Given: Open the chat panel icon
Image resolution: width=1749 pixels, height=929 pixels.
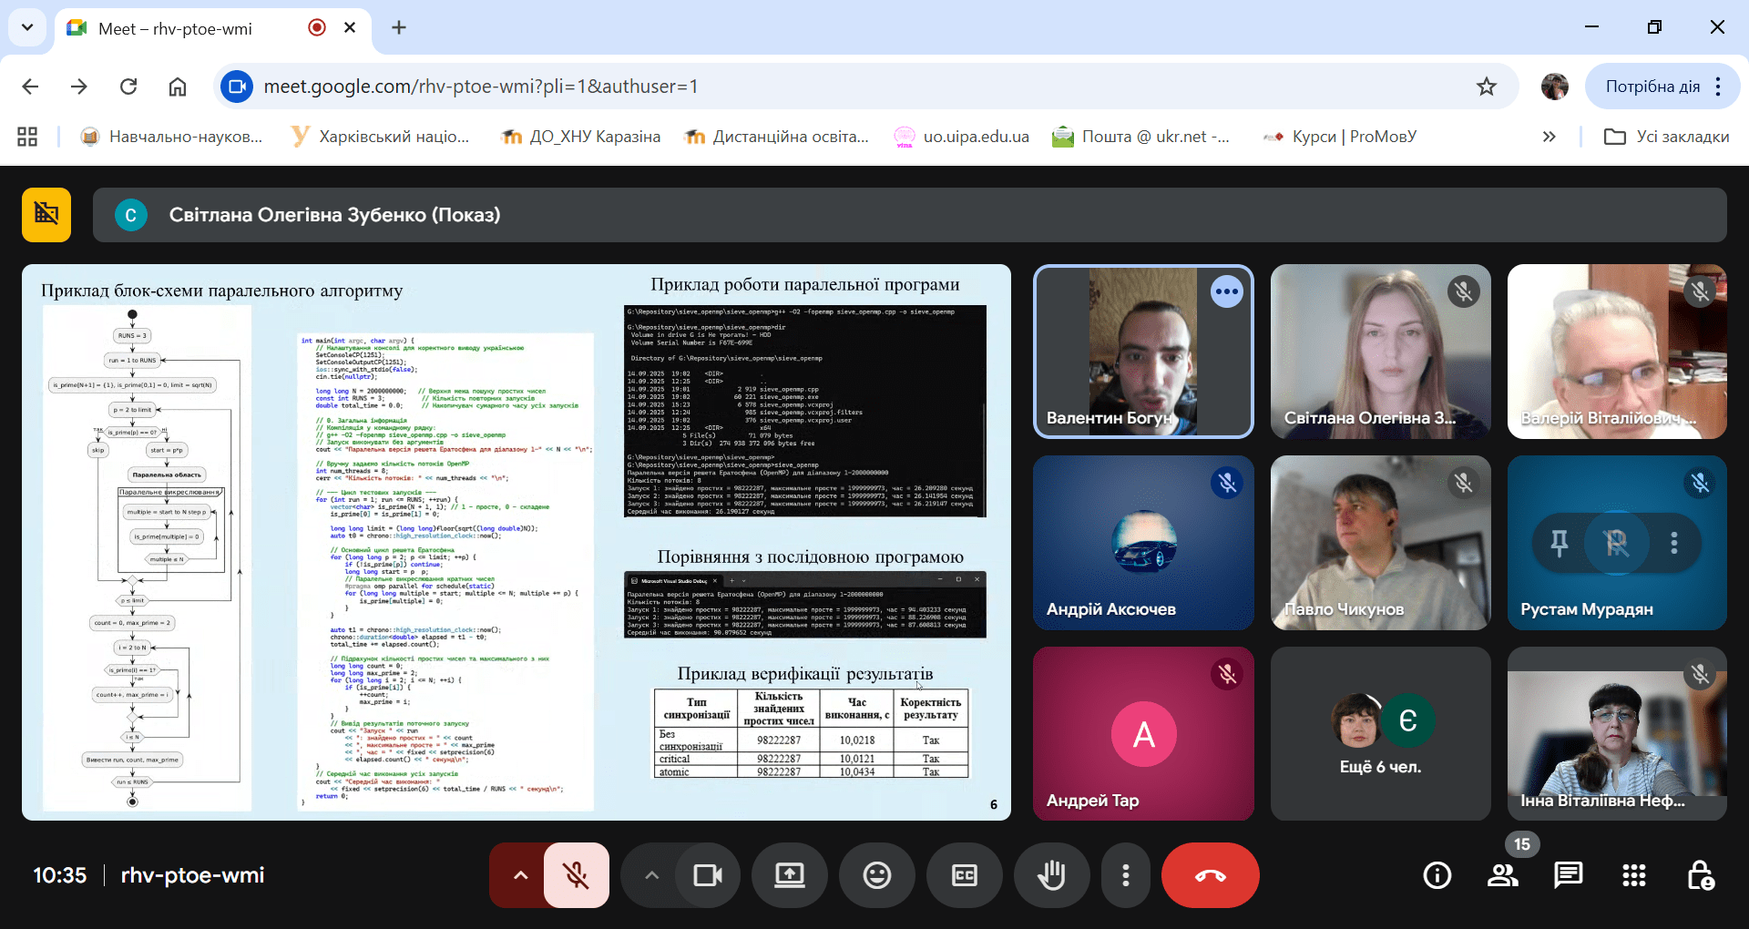Looking at the screenshot, I should point(1568,875).
